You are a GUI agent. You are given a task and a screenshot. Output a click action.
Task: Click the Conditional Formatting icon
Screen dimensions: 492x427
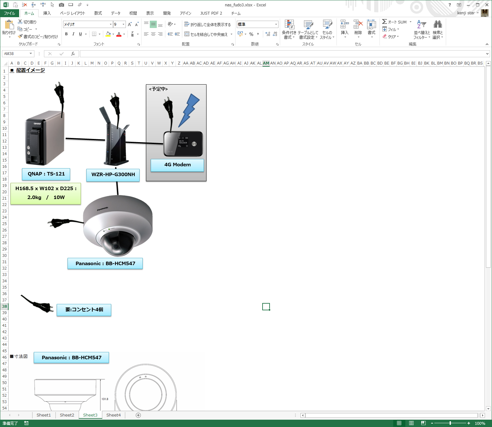click(289, 25)
